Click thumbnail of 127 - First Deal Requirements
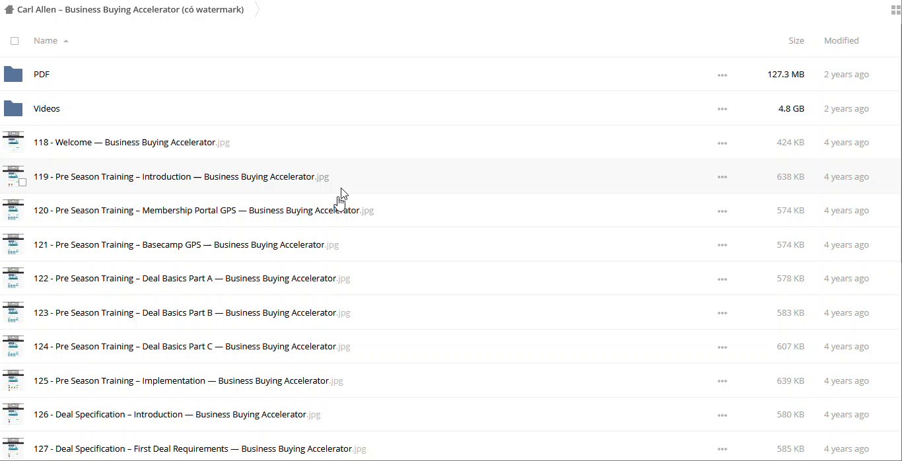 (13, 448)
